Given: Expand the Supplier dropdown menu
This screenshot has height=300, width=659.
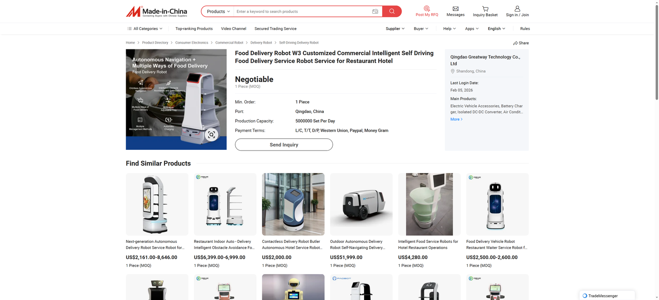Looking at the screenshot, I should point(395,29).
